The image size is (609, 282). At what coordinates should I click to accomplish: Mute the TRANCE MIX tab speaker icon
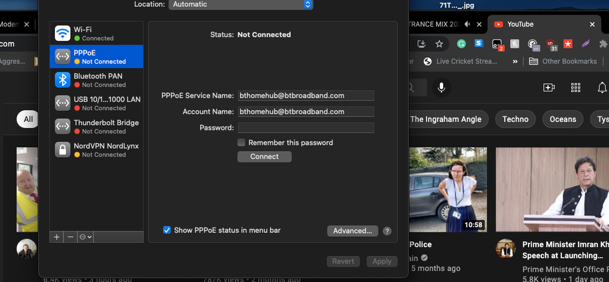coord(467,24)
